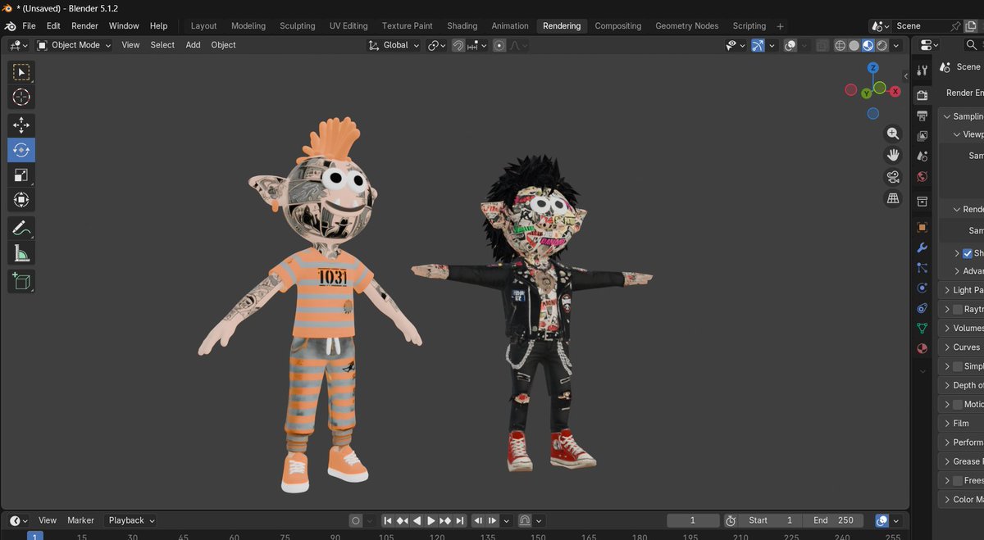
Task: Open the Output properties tab
Action: (x=922, y=116)
